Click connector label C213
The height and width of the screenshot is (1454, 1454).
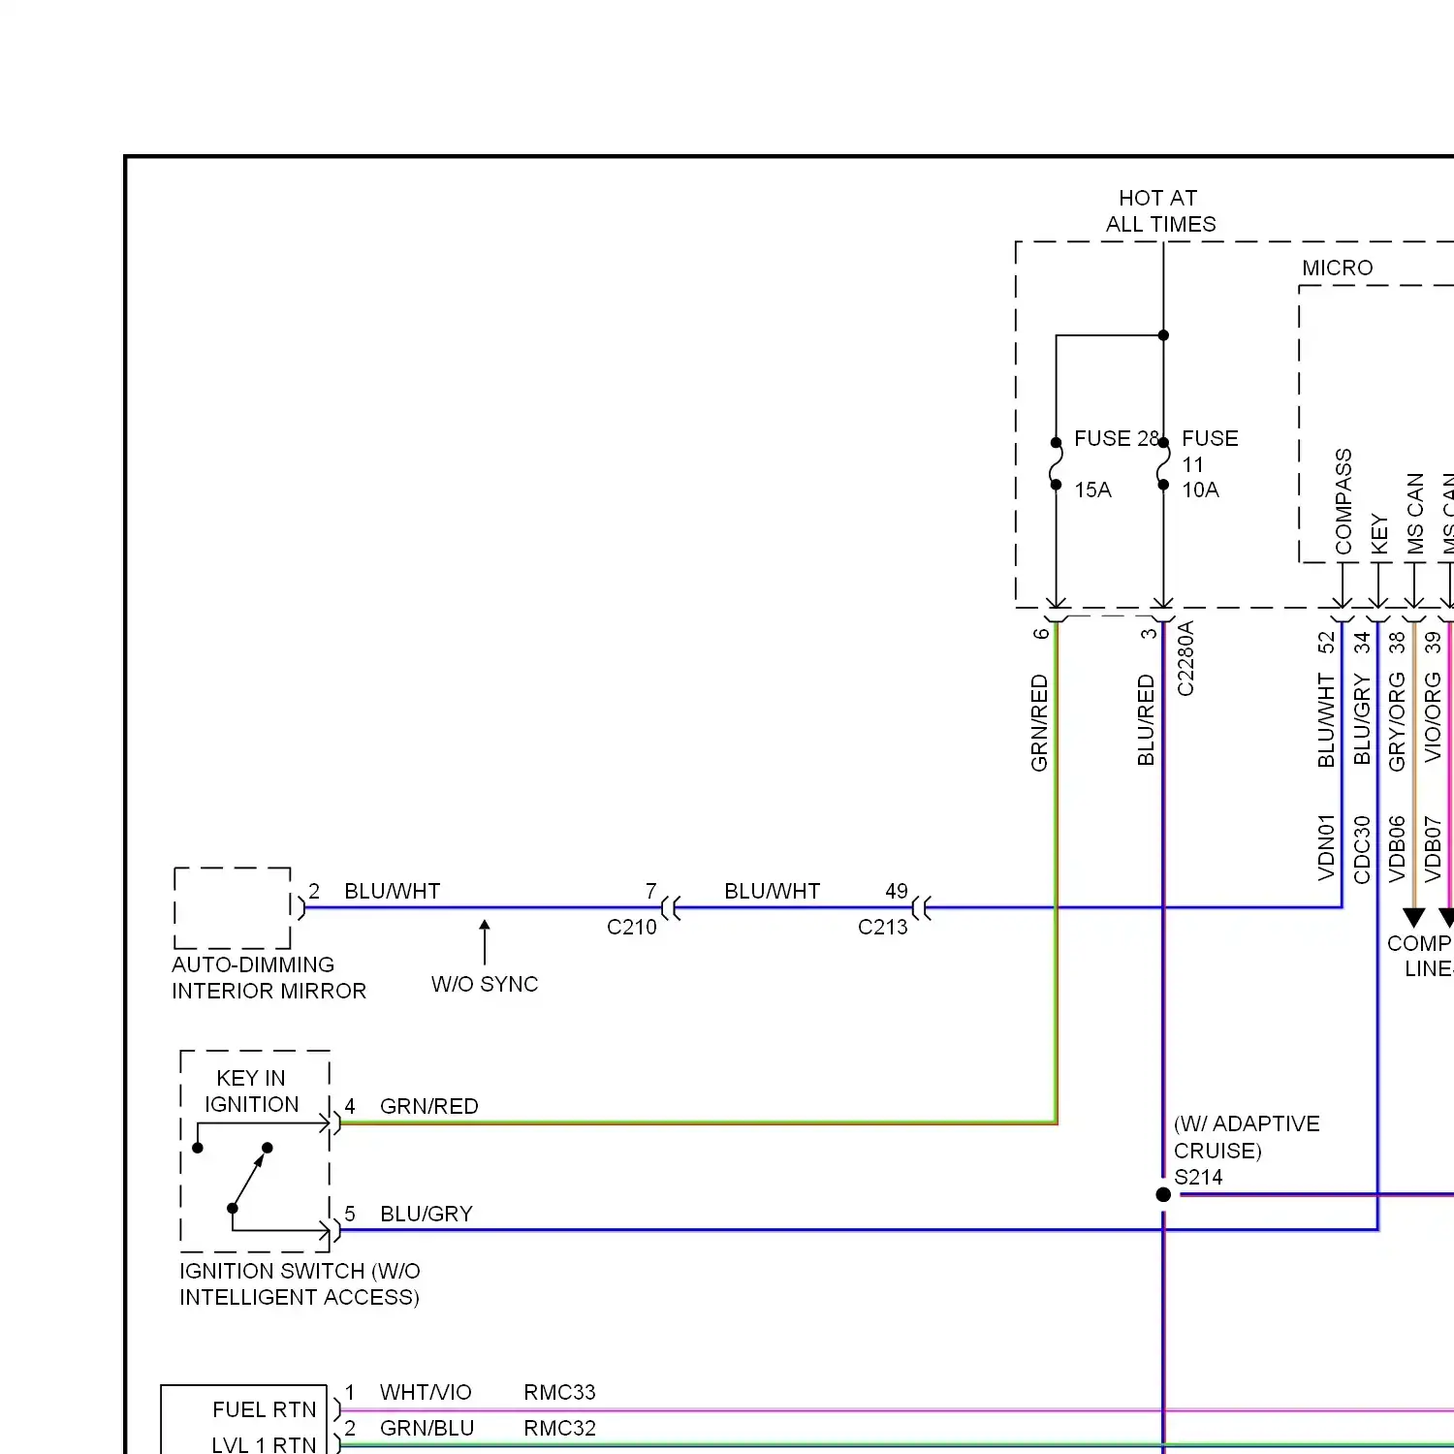[x=882, y=927]
